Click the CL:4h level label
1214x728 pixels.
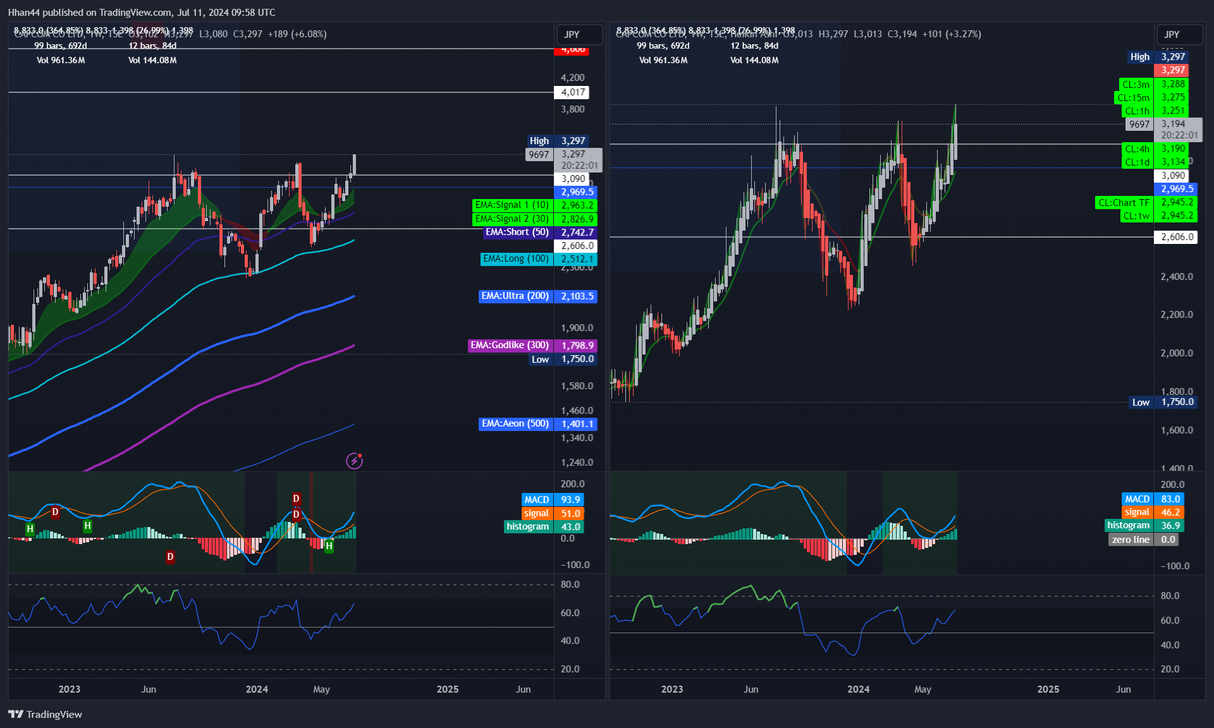(1137, 149)
